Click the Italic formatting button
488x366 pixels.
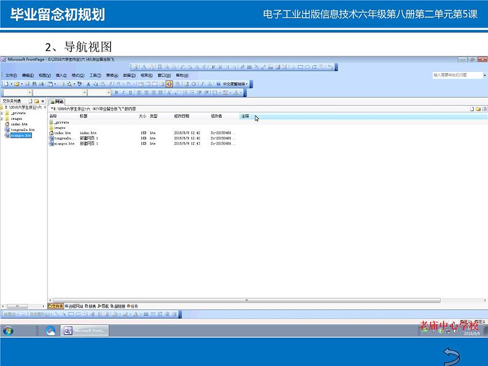pyautogui.click(x=123, y=93)
